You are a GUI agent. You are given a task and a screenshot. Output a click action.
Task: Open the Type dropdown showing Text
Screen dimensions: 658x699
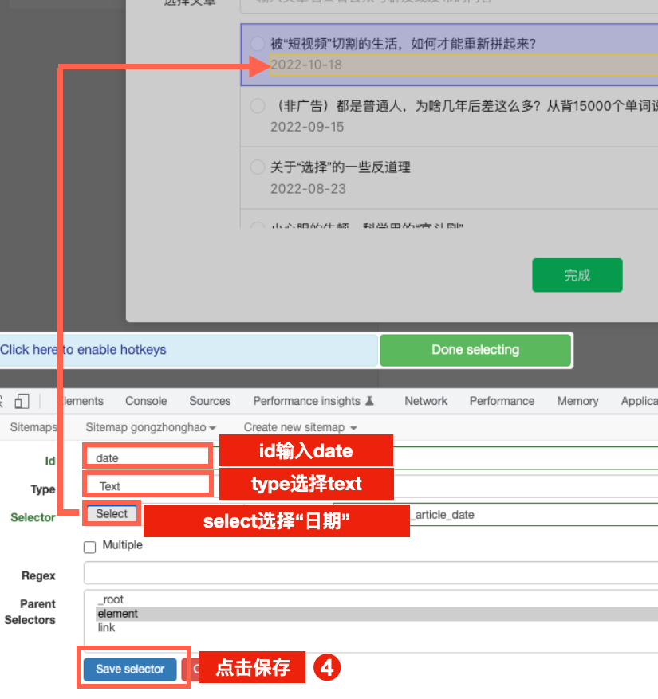pyautogui.click(x=148, y=485)
